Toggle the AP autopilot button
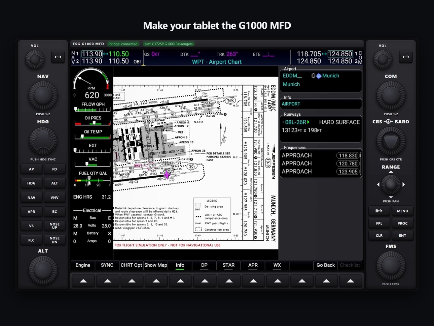The height and width of the screenshot is (326, 434). (x=31, y=169)
